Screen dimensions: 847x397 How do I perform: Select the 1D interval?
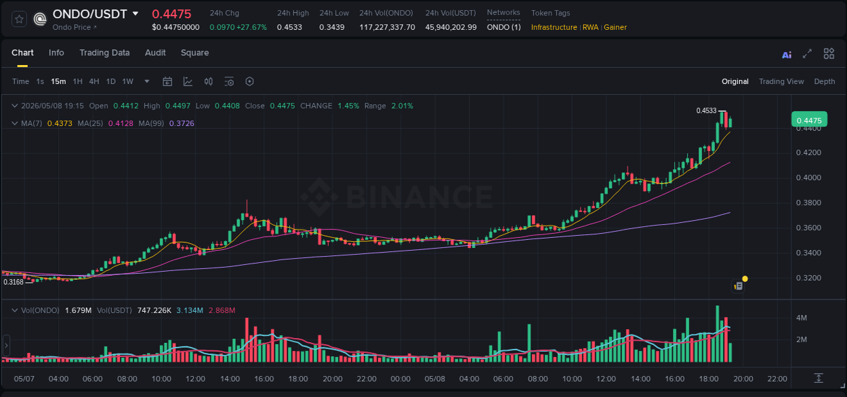click(x=110, y=81)
